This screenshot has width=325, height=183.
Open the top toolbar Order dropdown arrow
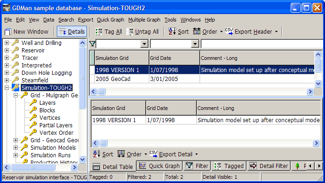221,32
